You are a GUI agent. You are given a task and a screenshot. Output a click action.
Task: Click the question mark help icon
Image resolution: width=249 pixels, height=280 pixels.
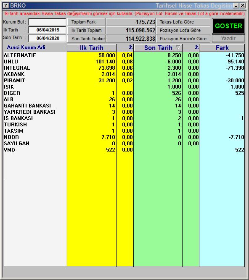pos(6,5)
